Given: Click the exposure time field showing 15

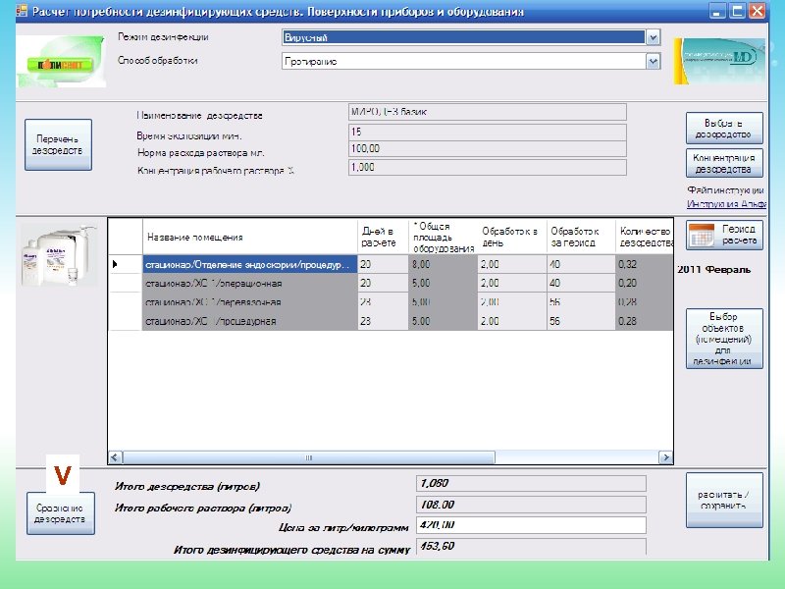Looking at the screenshot, I should click(487, 133).
